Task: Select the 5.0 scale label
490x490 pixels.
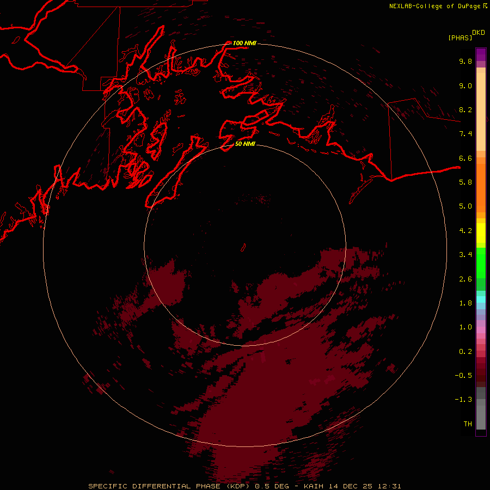Action: (465, 206)
